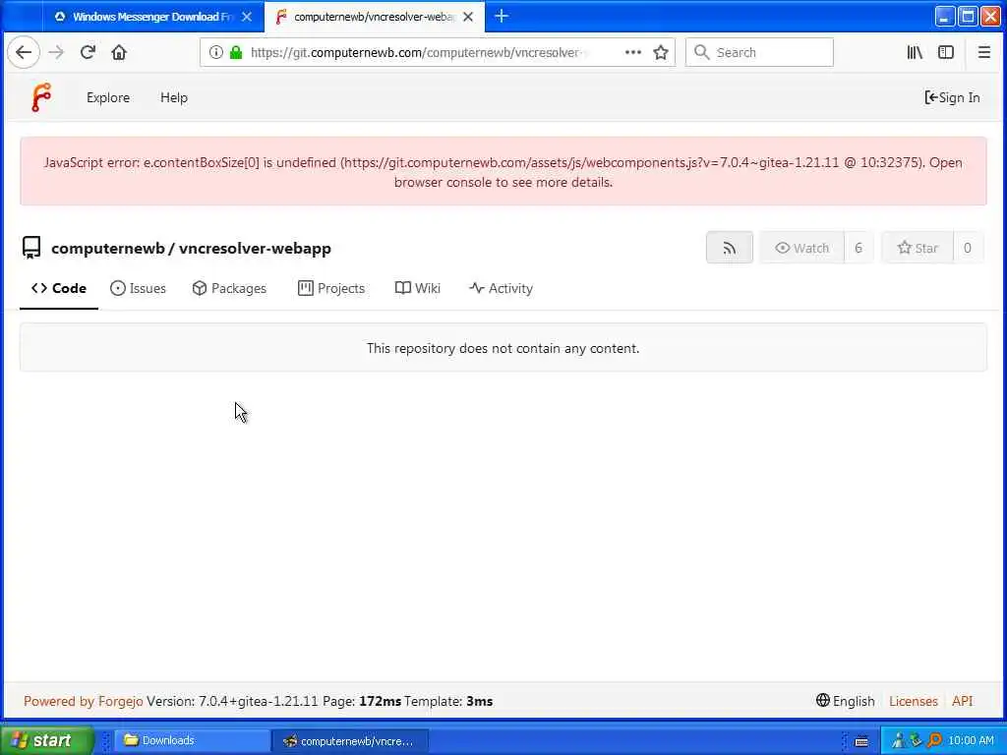Reload the current page
Image resolution: width=1007 pixels, height=755 pixels.
point(88,53)
